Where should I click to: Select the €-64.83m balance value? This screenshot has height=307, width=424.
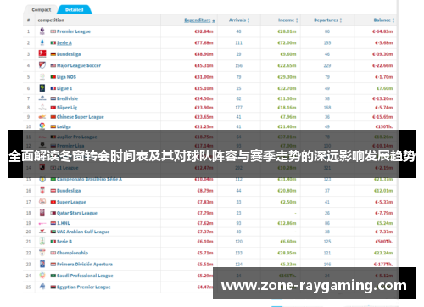tap(382, 31)
